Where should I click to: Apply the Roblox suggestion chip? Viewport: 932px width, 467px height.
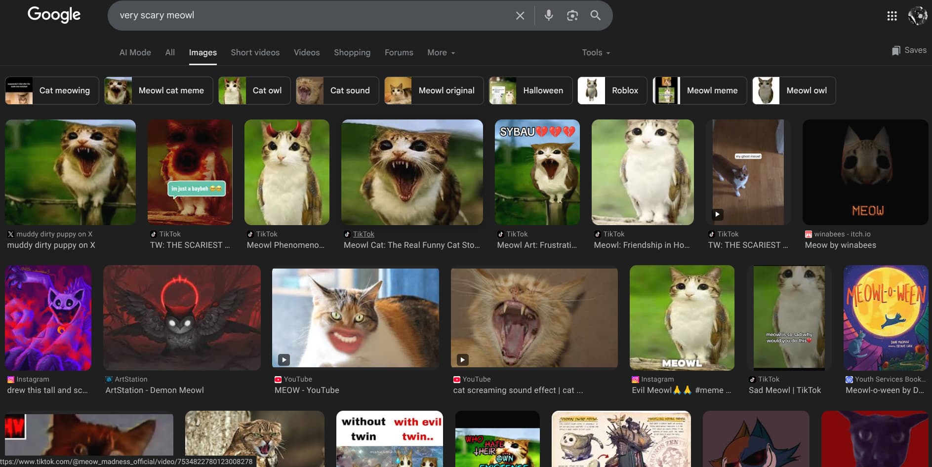pyautogui.click(x=612, y=90)
